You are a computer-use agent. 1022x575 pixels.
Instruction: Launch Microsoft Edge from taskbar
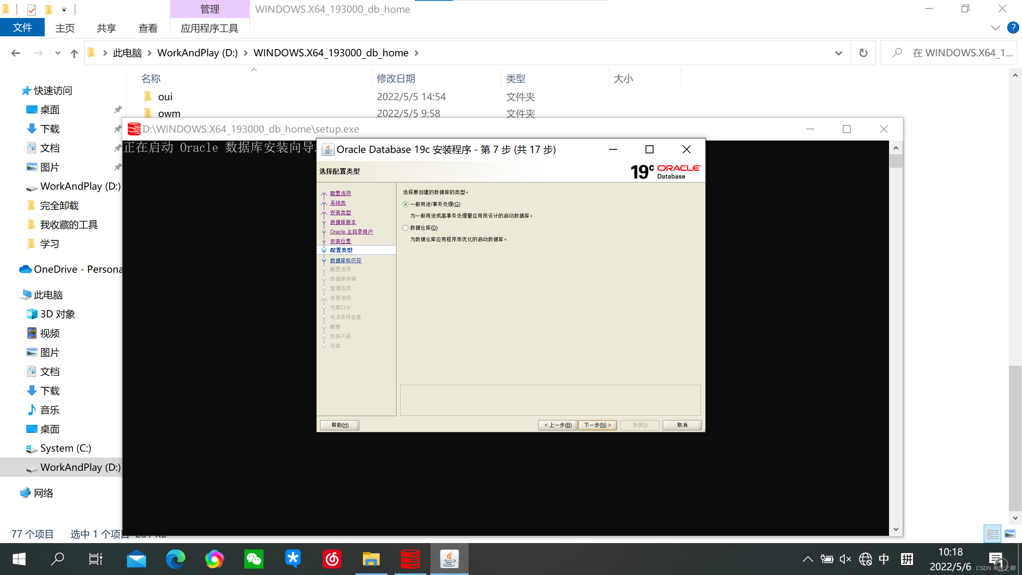(x=176, y=559)
